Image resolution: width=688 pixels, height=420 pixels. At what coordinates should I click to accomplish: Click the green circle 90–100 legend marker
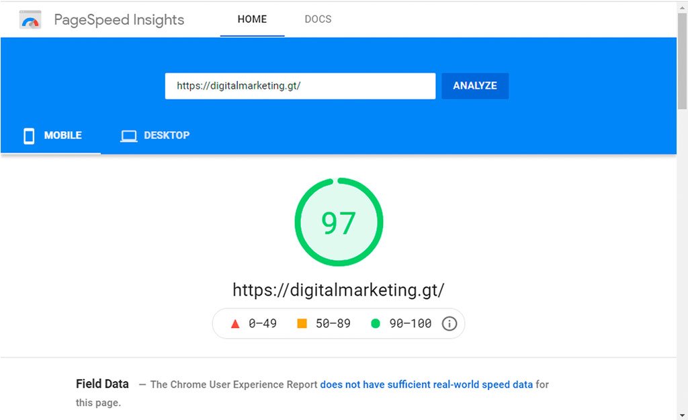pos(375,323)
